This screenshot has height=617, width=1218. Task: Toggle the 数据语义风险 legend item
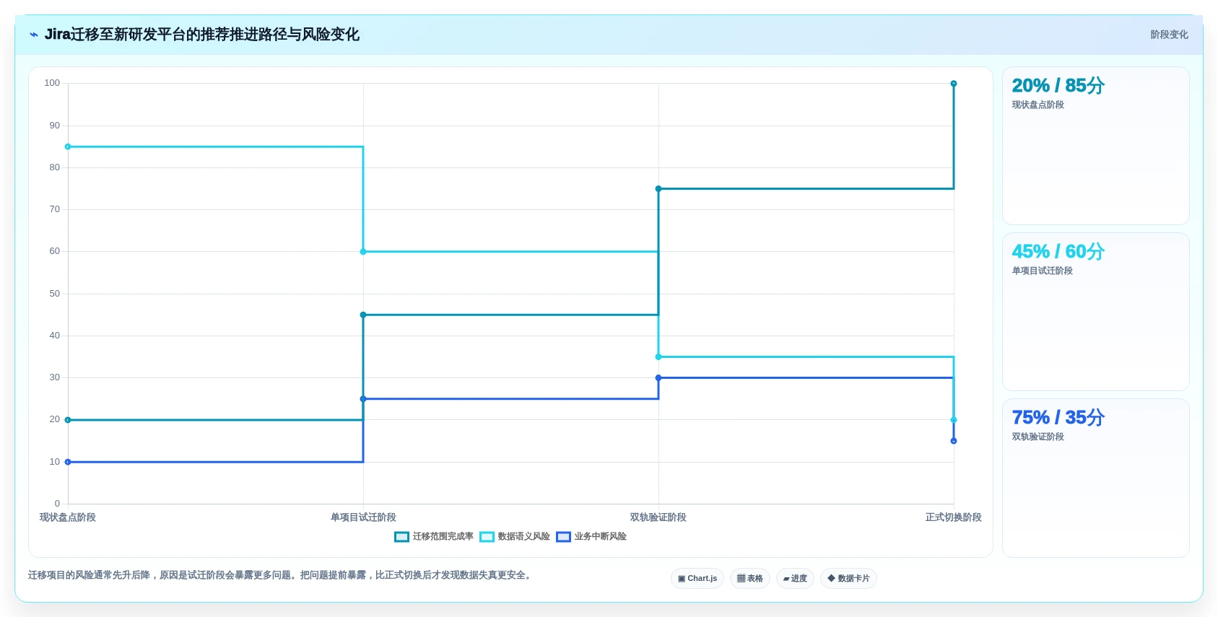(x=515, y=536)
